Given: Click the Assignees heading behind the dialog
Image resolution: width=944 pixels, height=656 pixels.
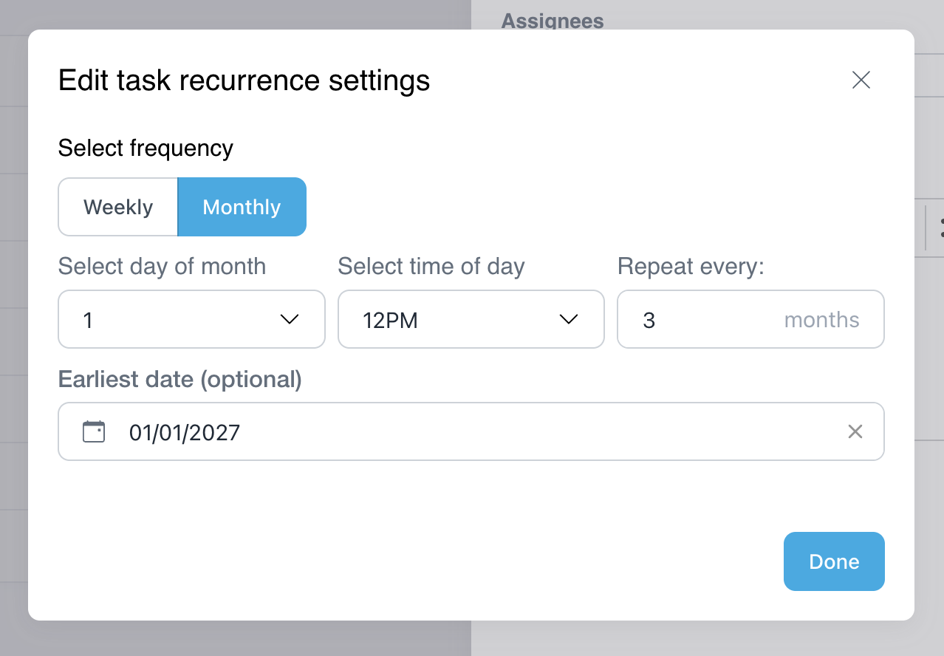Looking at the screenshot, I should [x=553, y=21].
